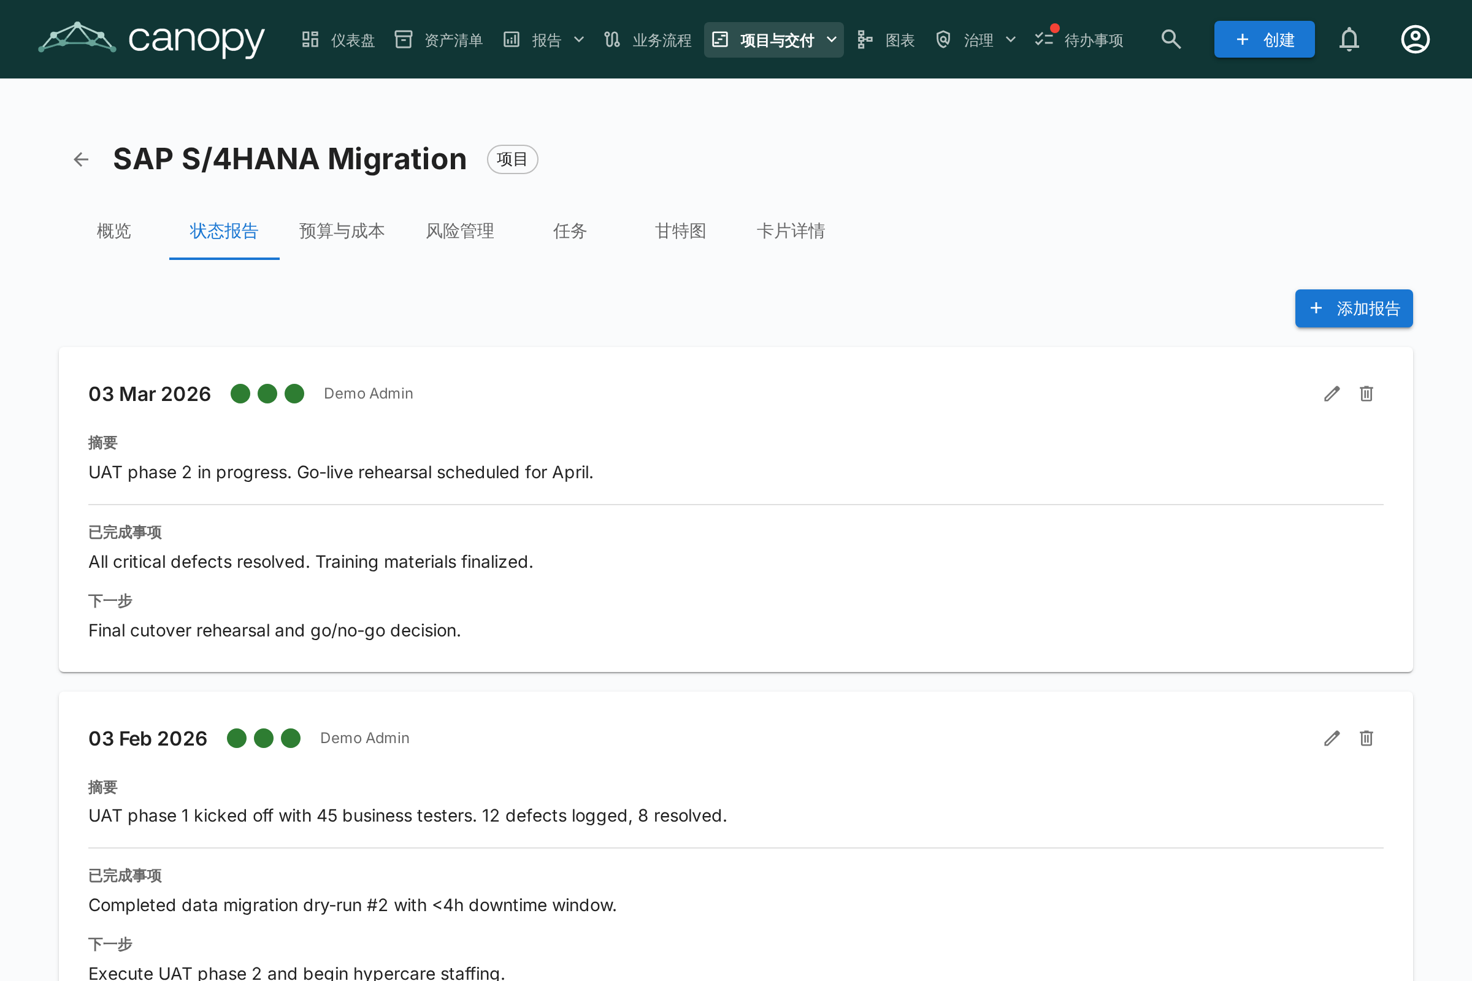Go back using the arrow beside the title

pos(81,159)
